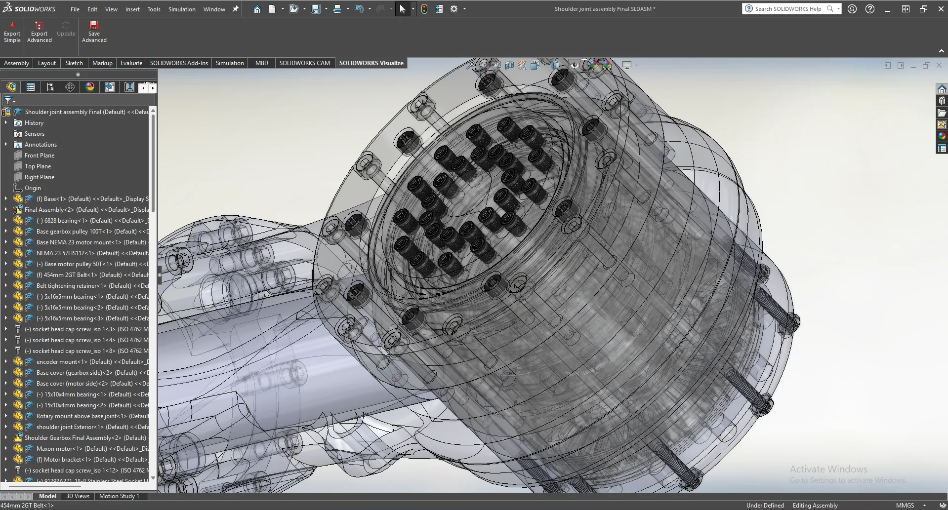Click the Section View icon in viewport
Viewport: 948px width, 510px height.
pos(509,65)
